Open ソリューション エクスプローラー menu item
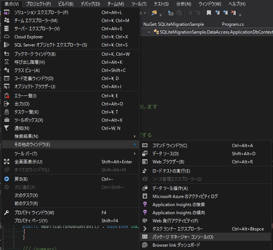 click(70, 13)
